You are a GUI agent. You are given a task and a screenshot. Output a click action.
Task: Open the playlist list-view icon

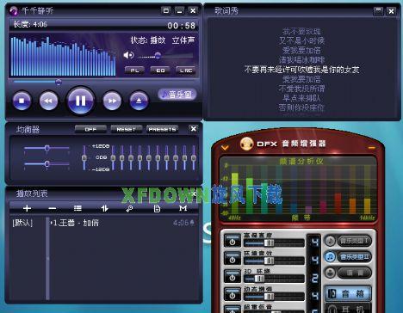tap(77, 208)
